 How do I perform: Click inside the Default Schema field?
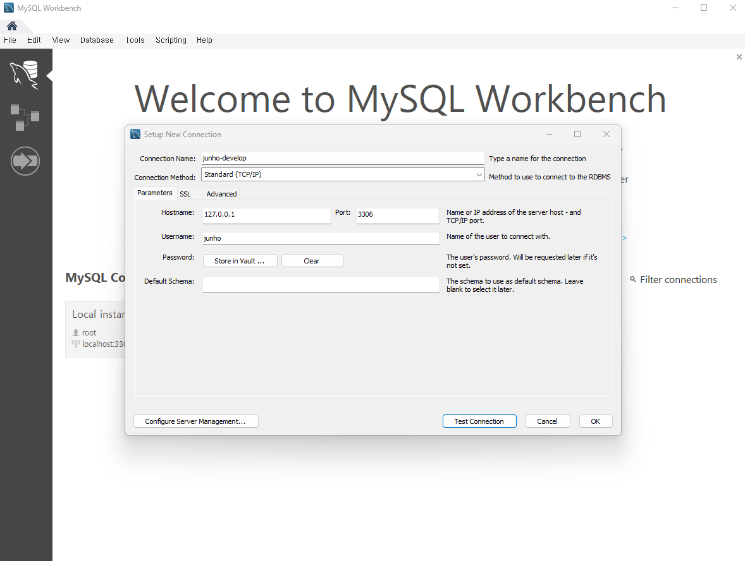click(x=321, y=285)
